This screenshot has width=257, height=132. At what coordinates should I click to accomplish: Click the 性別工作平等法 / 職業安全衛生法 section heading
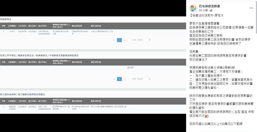tap(39, 56)
